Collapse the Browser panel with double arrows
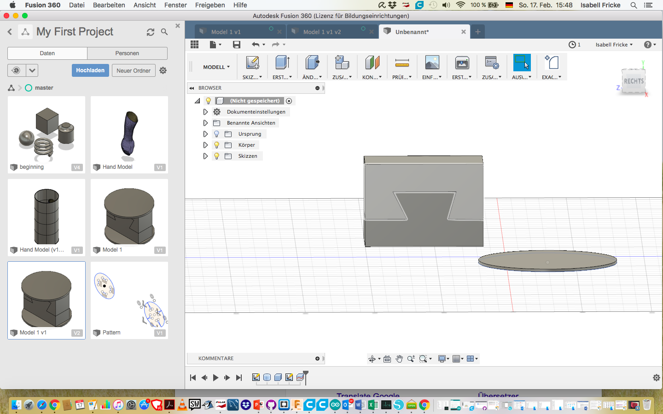The height and width of the screenshot is (414, 663). (x=192, y=88)
